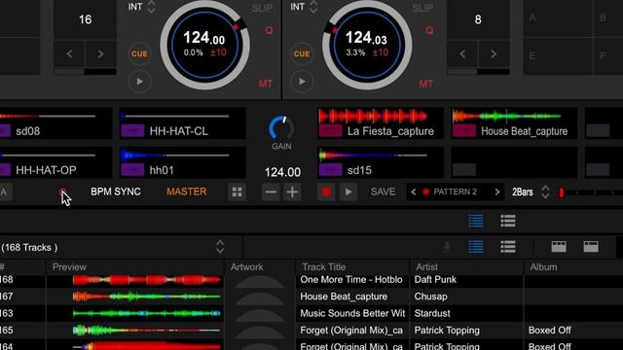Click magenta mode button on House Beat_capture
Viewport: 623px width, 350px height.
(x=464, y=130)
